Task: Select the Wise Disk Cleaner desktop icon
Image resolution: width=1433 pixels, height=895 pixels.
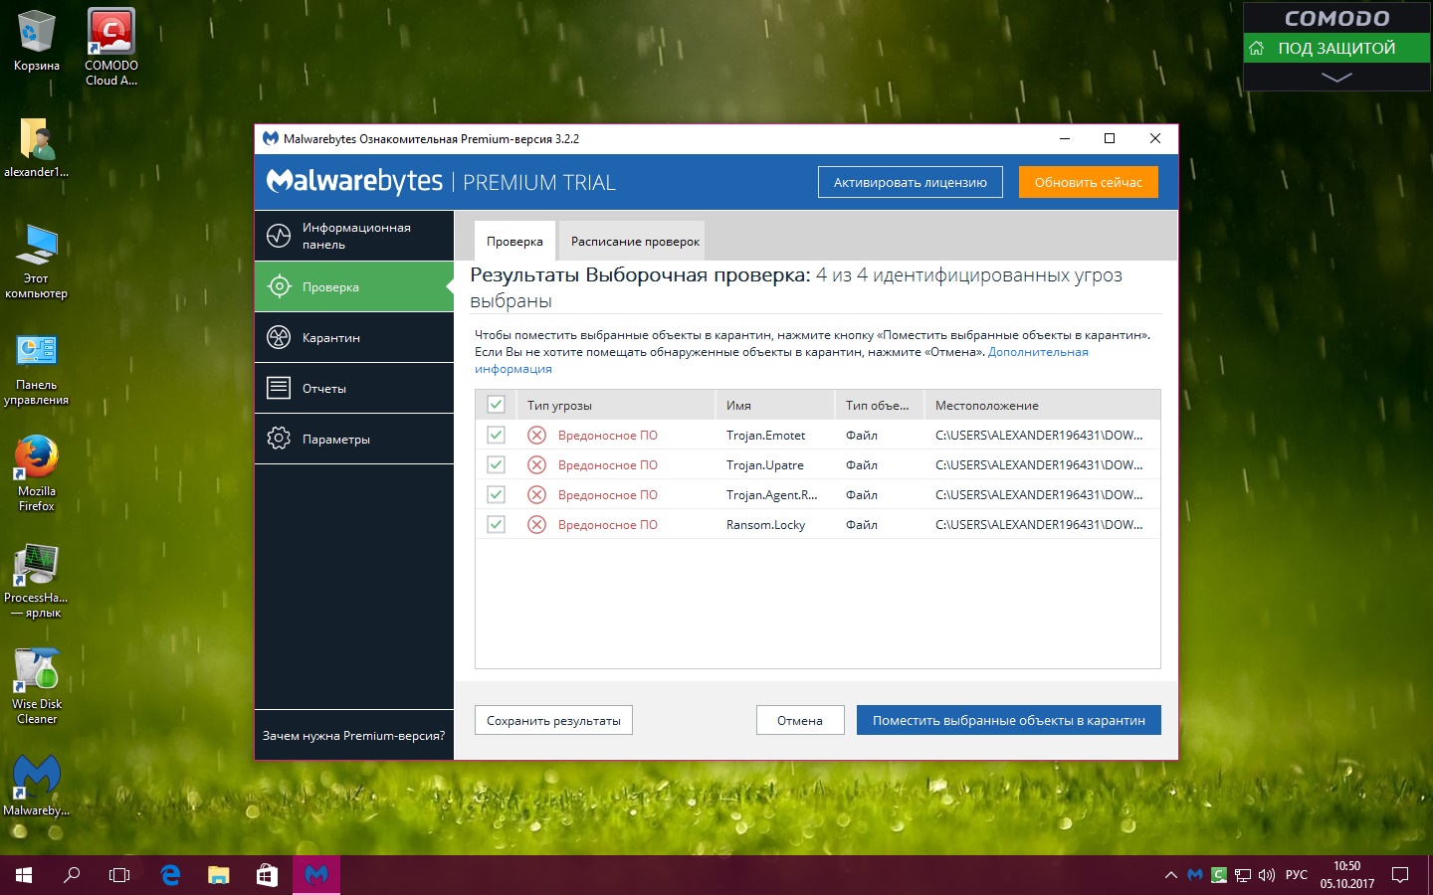Action: coord(37,687)
